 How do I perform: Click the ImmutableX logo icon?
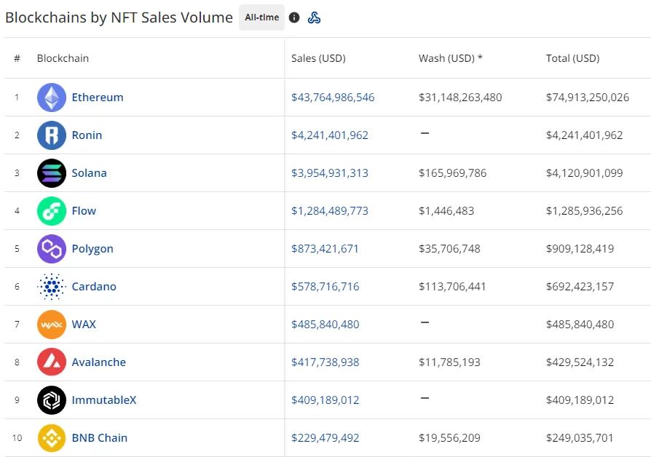(x=52, y=400)
